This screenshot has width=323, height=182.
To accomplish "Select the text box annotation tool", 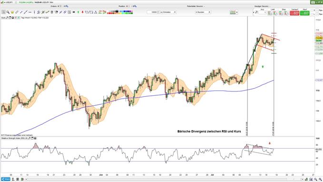I will [x=69, y=12].
